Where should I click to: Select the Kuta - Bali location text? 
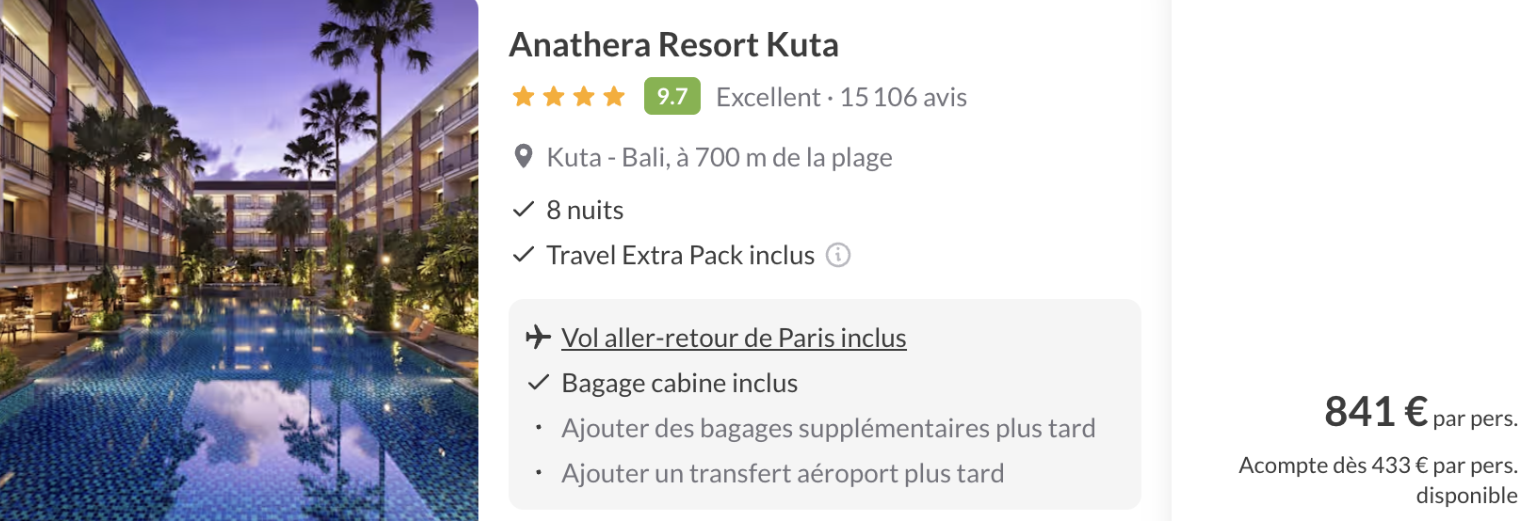(x=720, y=158)
